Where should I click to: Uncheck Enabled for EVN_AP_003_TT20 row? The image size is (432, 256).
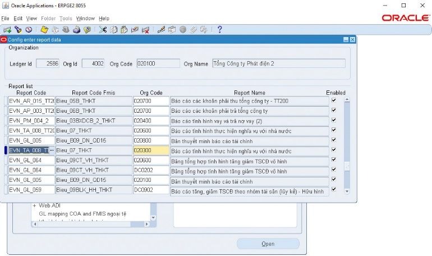point(334,110)
